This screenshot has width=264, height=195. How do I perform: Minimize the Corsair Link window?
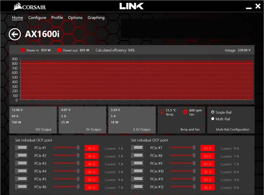[x=249, y=8]
